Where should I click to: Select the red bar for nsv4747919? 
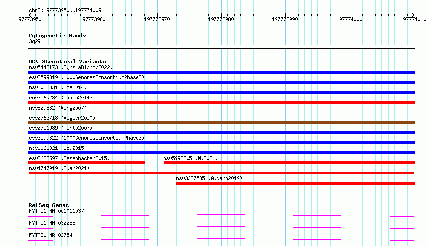221,173
